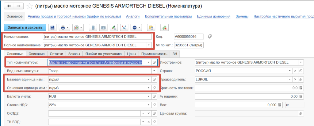
Task: Open the Применяемость tab
Action: pyautogui.click(x=155, y=54)
